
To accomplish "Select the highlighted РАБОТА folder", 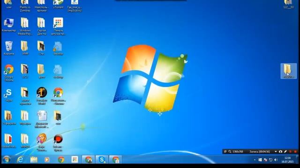I will [x=289, y=71].
